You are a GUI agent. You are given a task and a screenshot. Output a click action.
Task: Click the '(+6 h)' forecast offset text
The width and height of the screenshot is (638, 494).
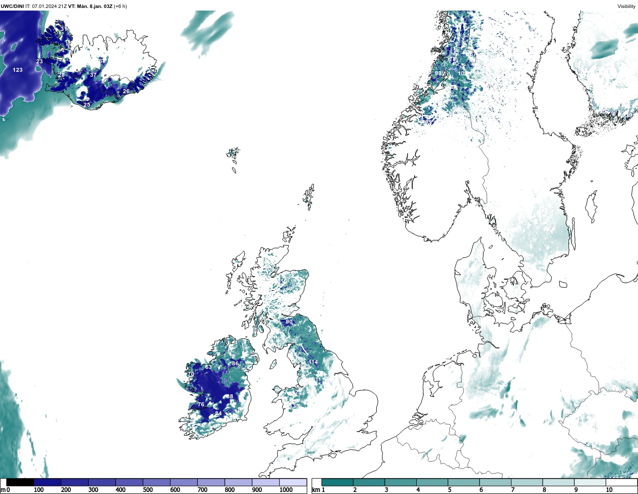[120, 6]
